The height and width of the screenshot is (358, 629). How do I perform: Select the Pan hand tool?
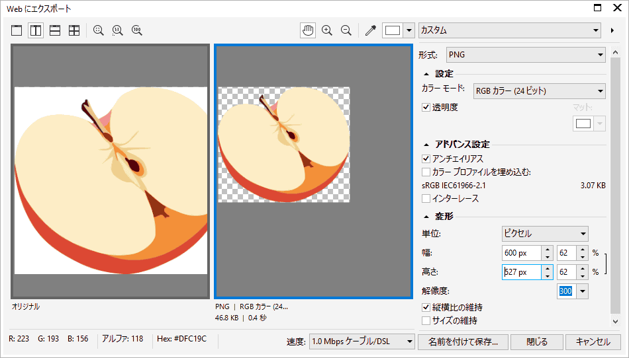[x=308, y=30]
